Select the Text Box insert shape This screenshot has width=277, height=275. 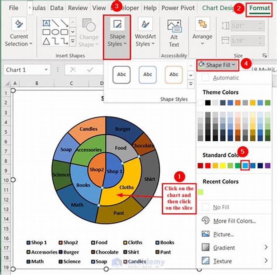(46, 23)
